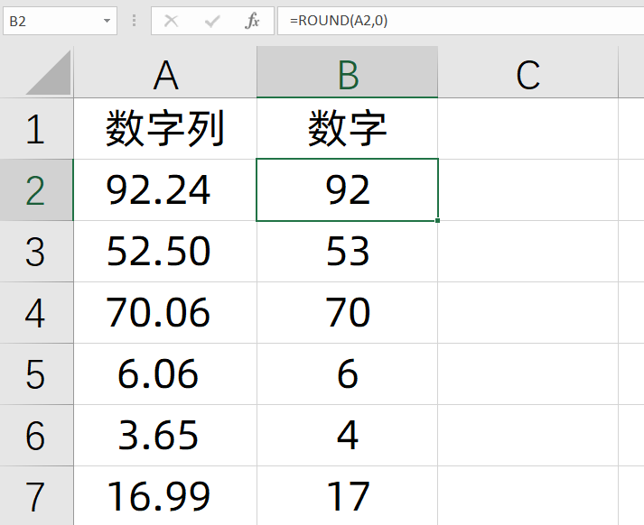644x525 pixels.
Task: Click cell with value 52.50
Action: 165,252
